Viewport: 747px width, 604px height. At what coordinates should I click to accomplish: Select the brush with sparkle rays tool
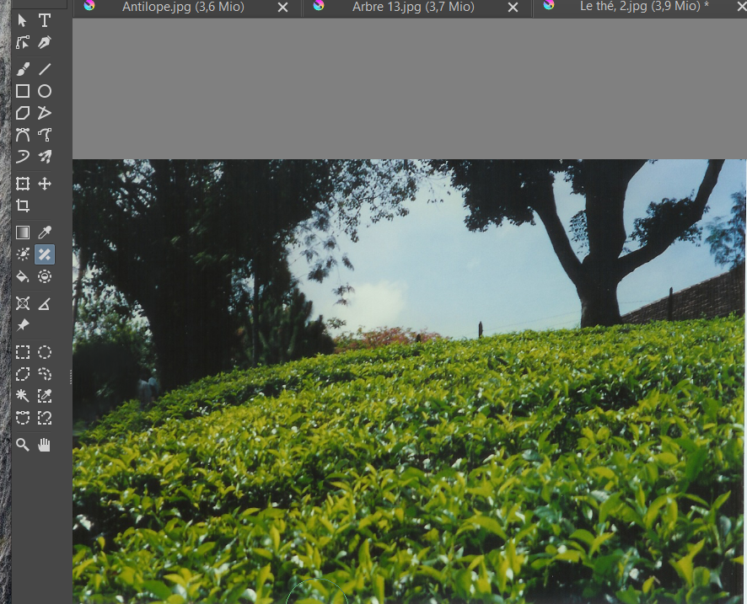(23, 254)
